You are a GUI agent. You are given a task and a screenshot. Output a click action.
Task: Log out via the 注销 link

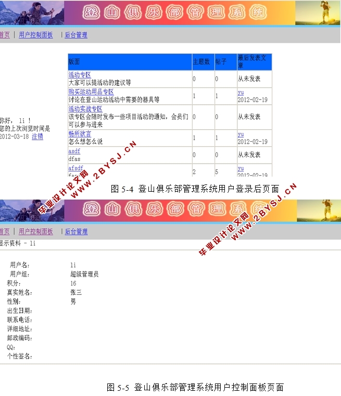pyautogui.click(x=37, y=137)
